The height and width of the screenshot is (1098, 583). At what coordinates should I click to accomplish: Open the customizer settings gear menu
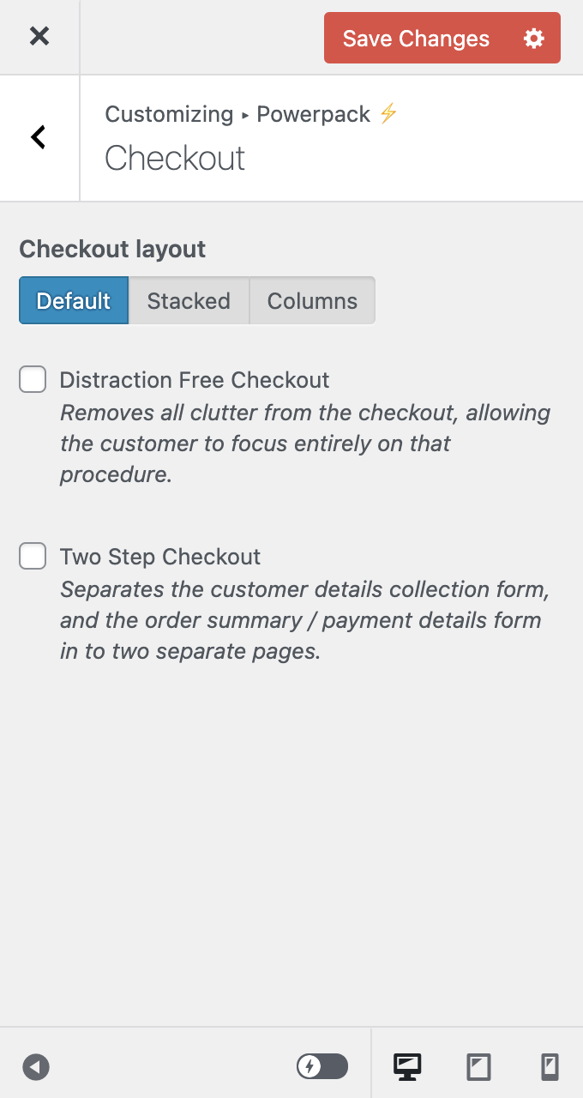[x=533, y=38]
